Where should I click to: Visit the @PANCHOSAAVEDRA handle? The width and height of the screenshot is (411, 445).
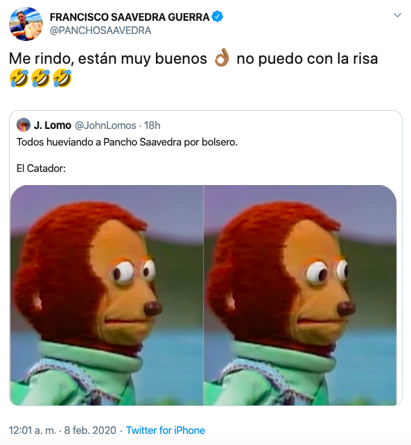[x=100, y=30]
